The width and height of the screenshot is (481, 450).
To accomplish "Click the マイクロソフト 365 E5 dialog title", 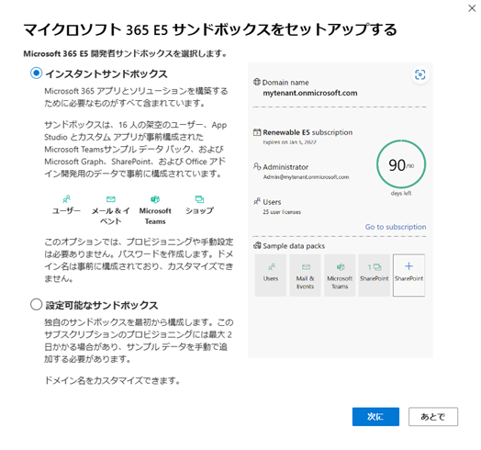I will click(x=210, y=29).
